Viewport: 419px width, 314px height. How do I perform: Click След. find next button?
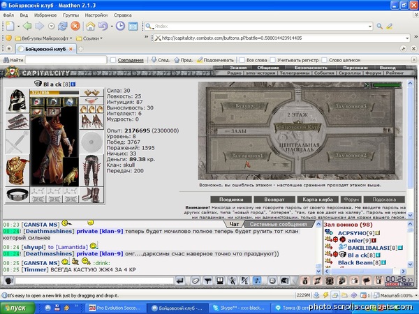(x=161, y=60)
